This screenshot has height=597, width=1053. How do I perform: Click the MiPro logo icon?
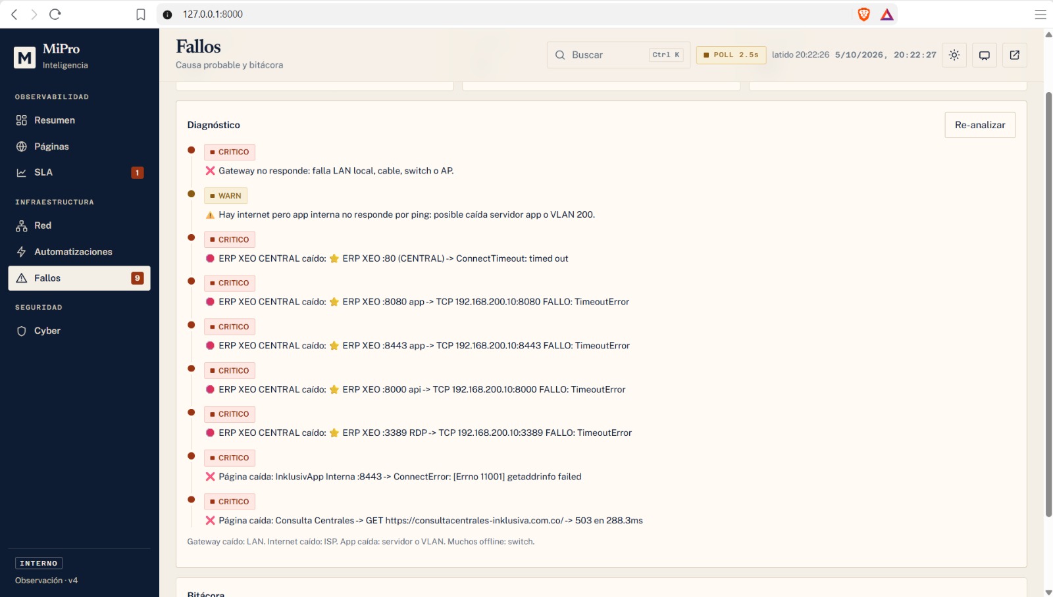coord(24,57)
